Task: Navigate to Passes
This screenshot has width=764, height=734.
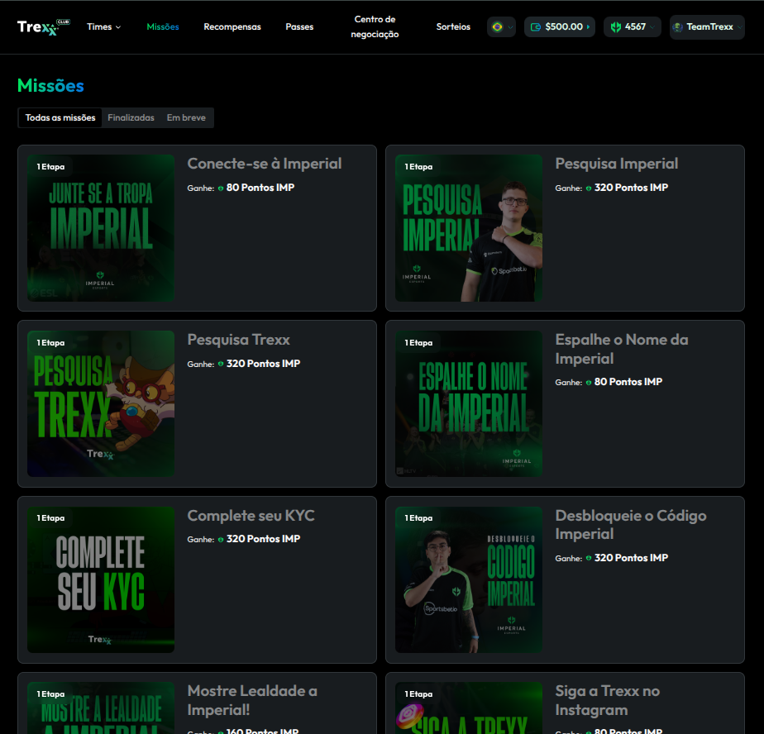Action: click(299, 26)
